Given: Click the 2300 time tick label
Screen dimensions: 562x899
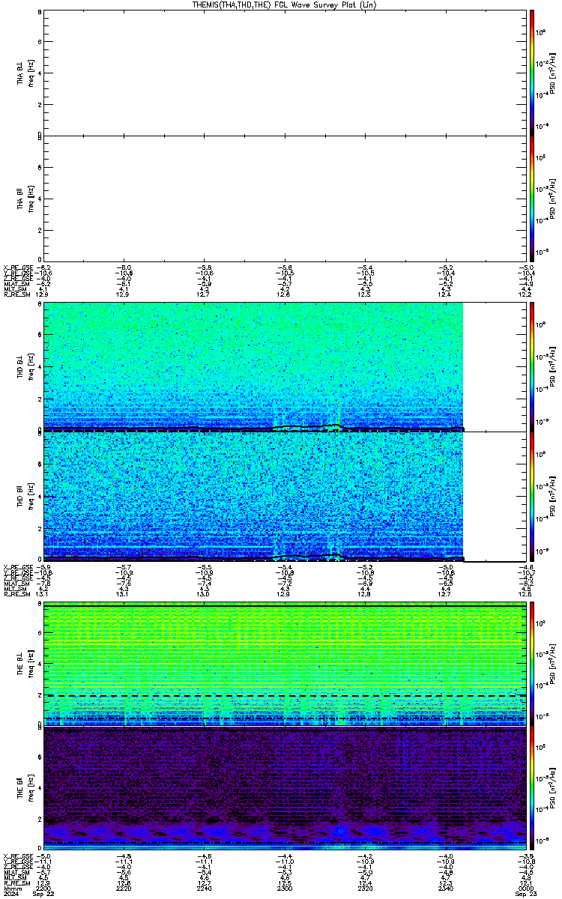Looking at the screenshot, I should [x=285, y=888].
